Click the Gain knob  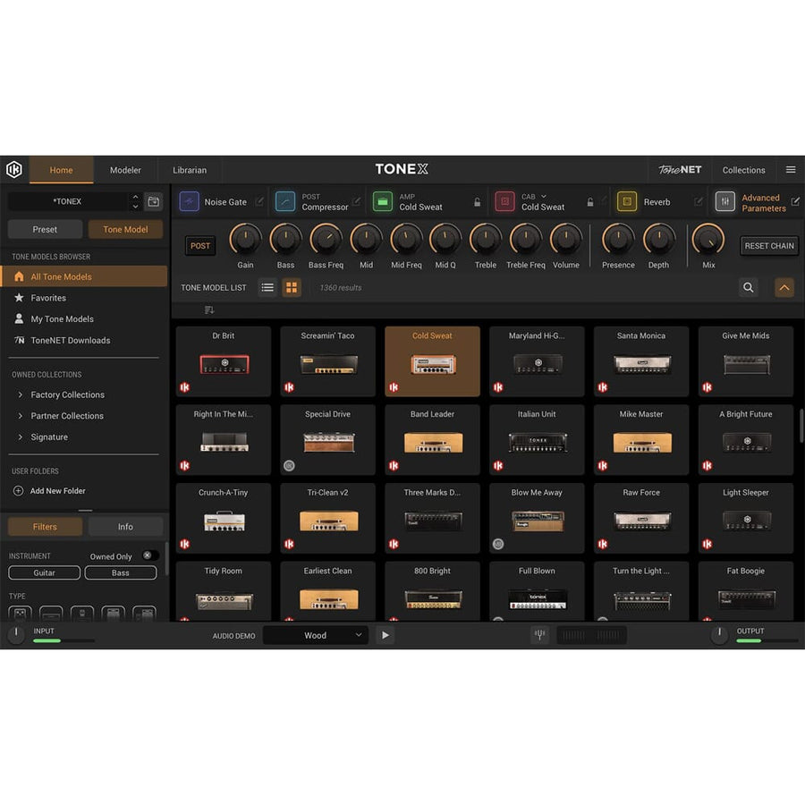pyautogui.click(x=245, y=239)
